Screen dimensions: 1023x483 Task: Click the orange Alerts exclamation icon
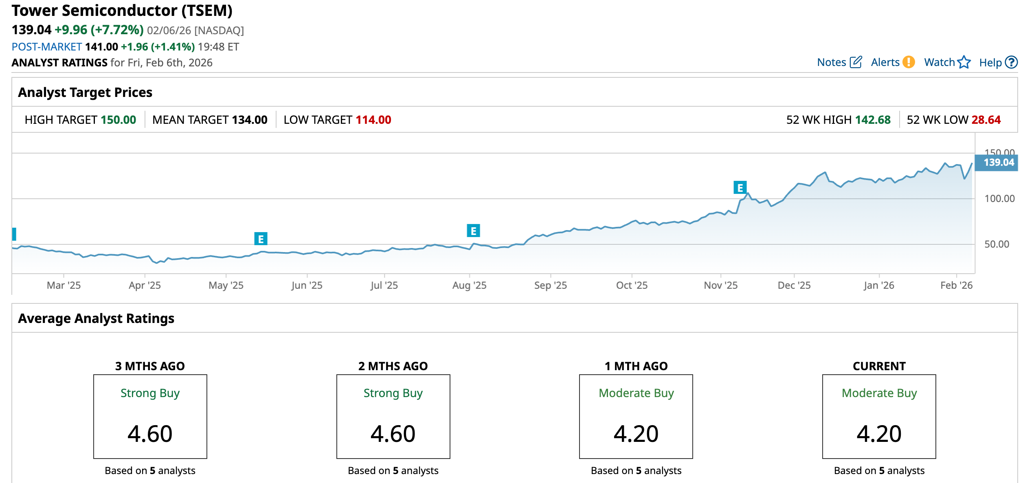tap(909, 62)
